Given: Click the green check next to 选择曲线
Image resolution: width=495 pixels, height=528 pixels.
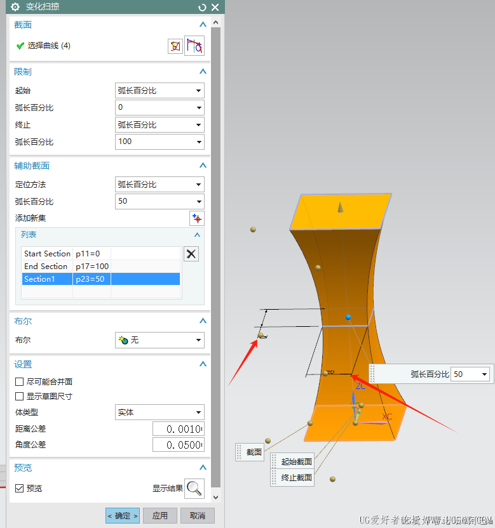Looking at the screenshot, I should (20, 46).
